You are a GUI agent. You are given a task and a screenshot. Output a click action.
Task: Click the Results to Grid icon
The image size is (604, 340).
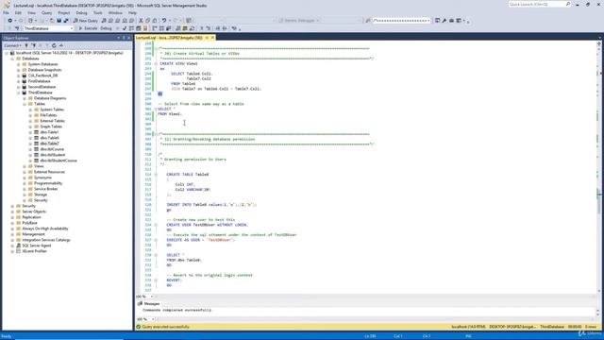[x=185, y=28]
